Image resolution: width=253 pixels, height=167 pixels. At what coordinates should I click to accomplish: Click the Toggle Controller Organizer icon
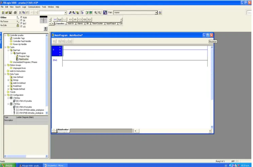tap(82, 13)
